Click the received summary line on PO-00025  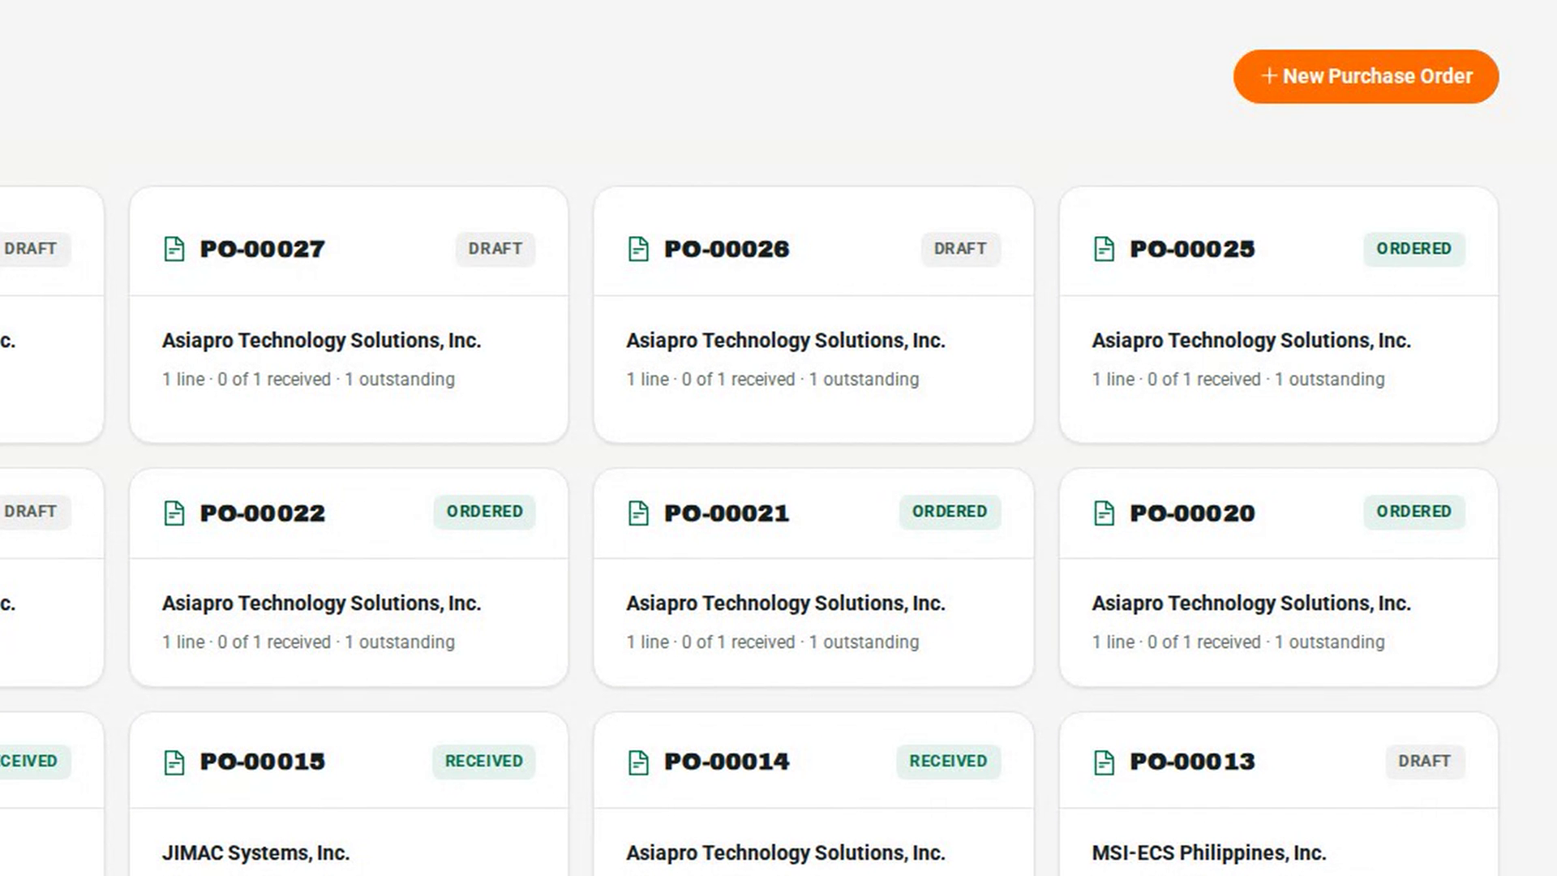click(1238, 380)
